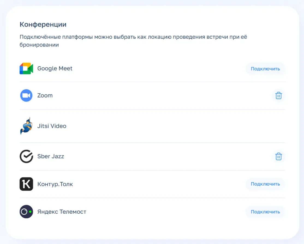
Task: Click the Конференции section heading
Action: click(x=43, y=24)
